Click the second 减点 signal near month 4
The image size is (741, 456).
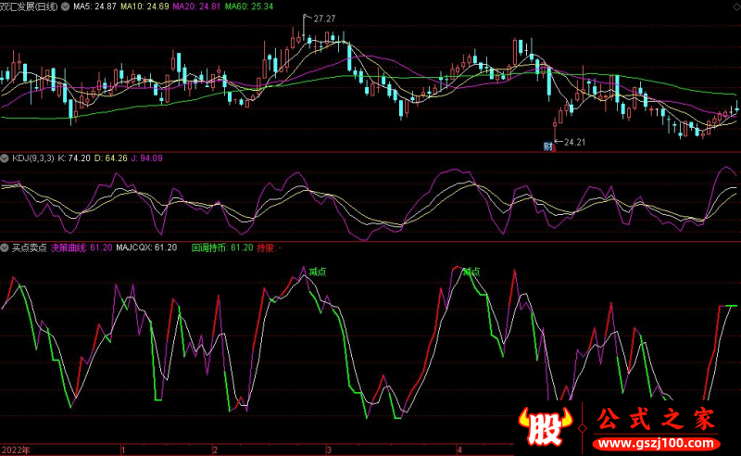coord(471,272)
